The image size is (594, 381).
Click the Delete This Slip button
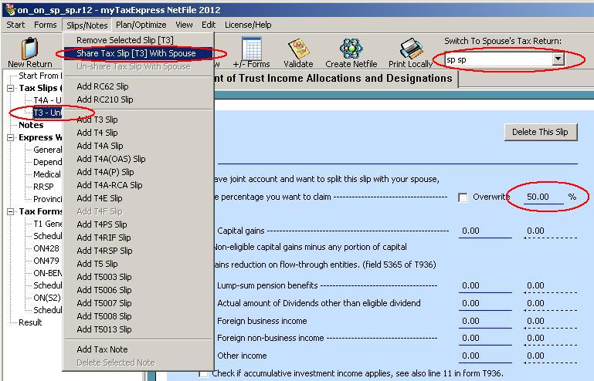tap(541, 132)
